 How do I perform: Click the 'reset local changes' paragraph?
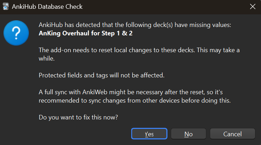139,54
